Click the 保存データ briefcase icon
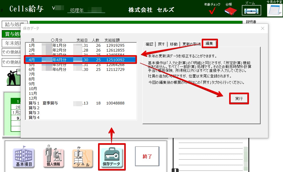Screen dimensions: 283x172 [x=112, y=157]
